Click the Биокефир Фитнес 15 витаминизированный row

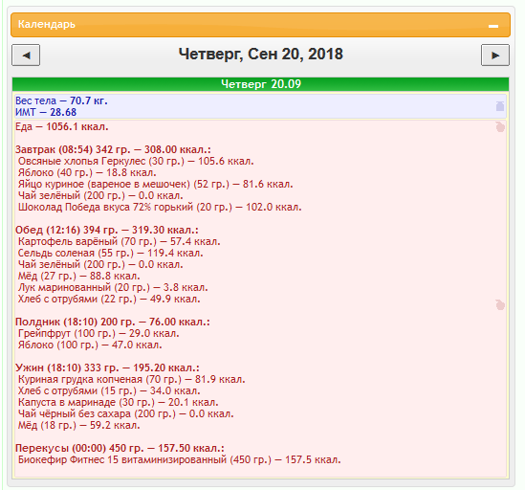pyautogui.click(x=180, y=459)
